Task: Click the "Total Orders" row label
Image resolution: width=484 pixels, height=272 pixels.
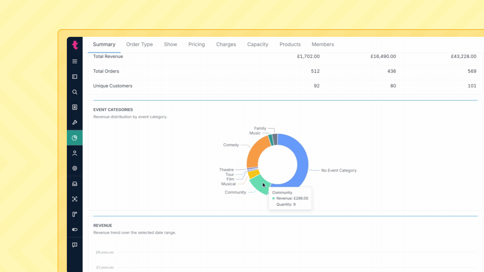Action: tap(106, 71)
